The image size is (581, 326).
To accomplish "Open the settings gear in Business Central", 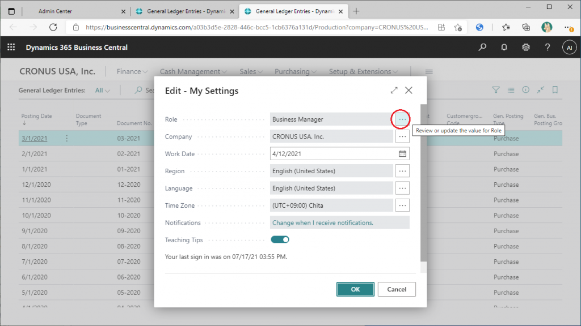I will (x=526, y=47).
